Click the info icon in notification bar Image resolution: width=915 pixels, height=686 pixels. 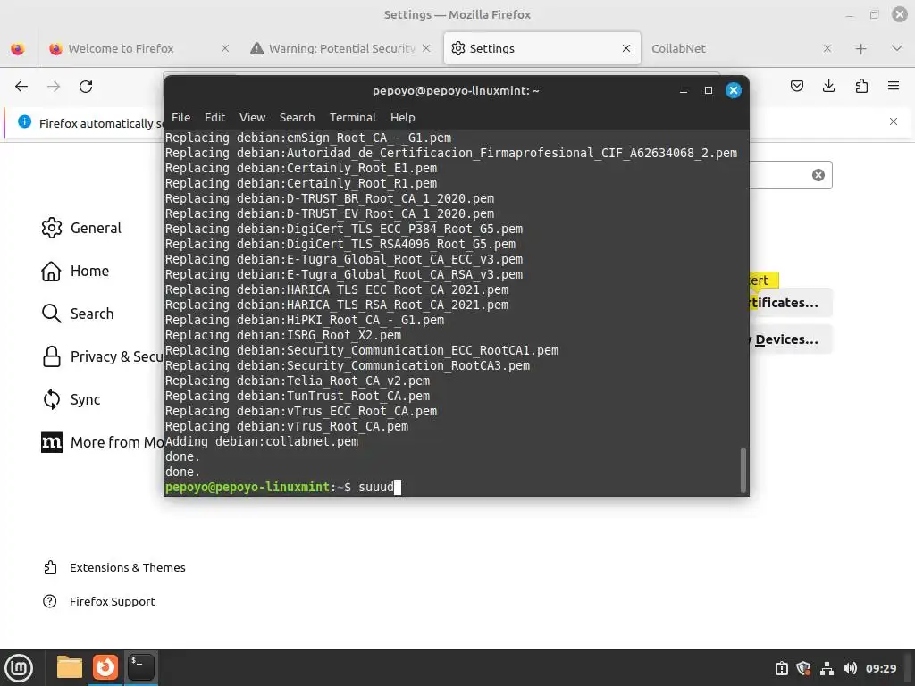(24, 121)
